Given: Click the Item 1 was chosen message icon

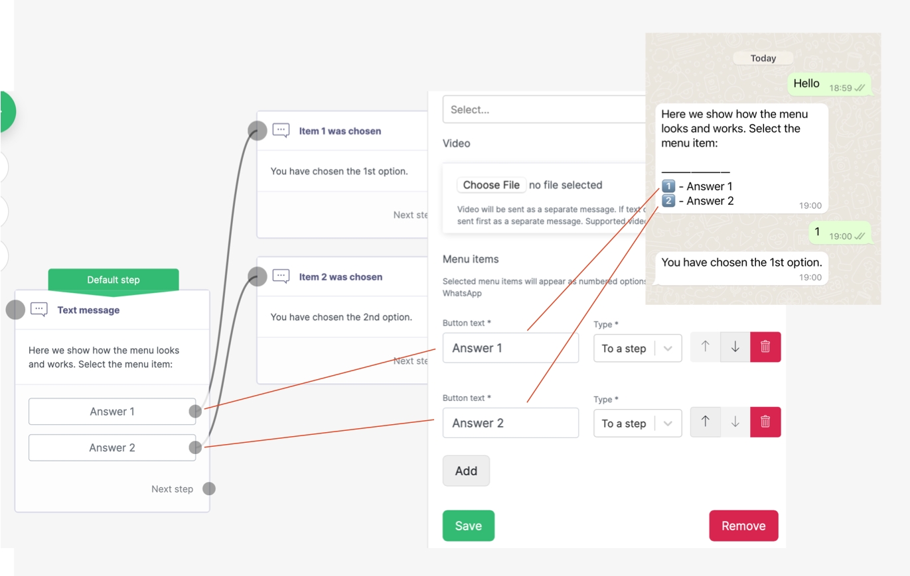Looking at the screenshot, I should (281, 131).
